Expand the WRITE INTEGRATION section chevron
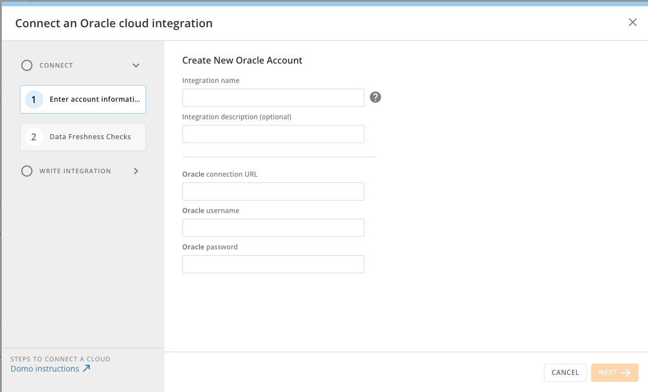The height and width of the screenshot is (392, 648). click(x=136, y=171)
